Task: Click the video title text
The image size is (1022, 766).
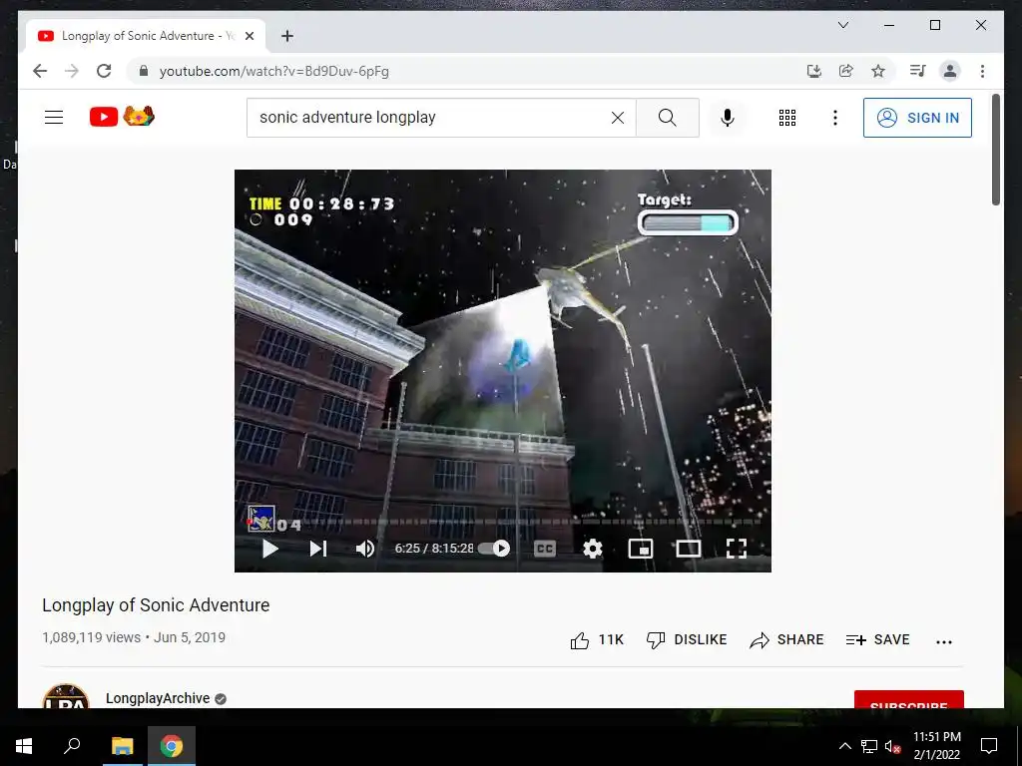Action: [x=156, y=605]
